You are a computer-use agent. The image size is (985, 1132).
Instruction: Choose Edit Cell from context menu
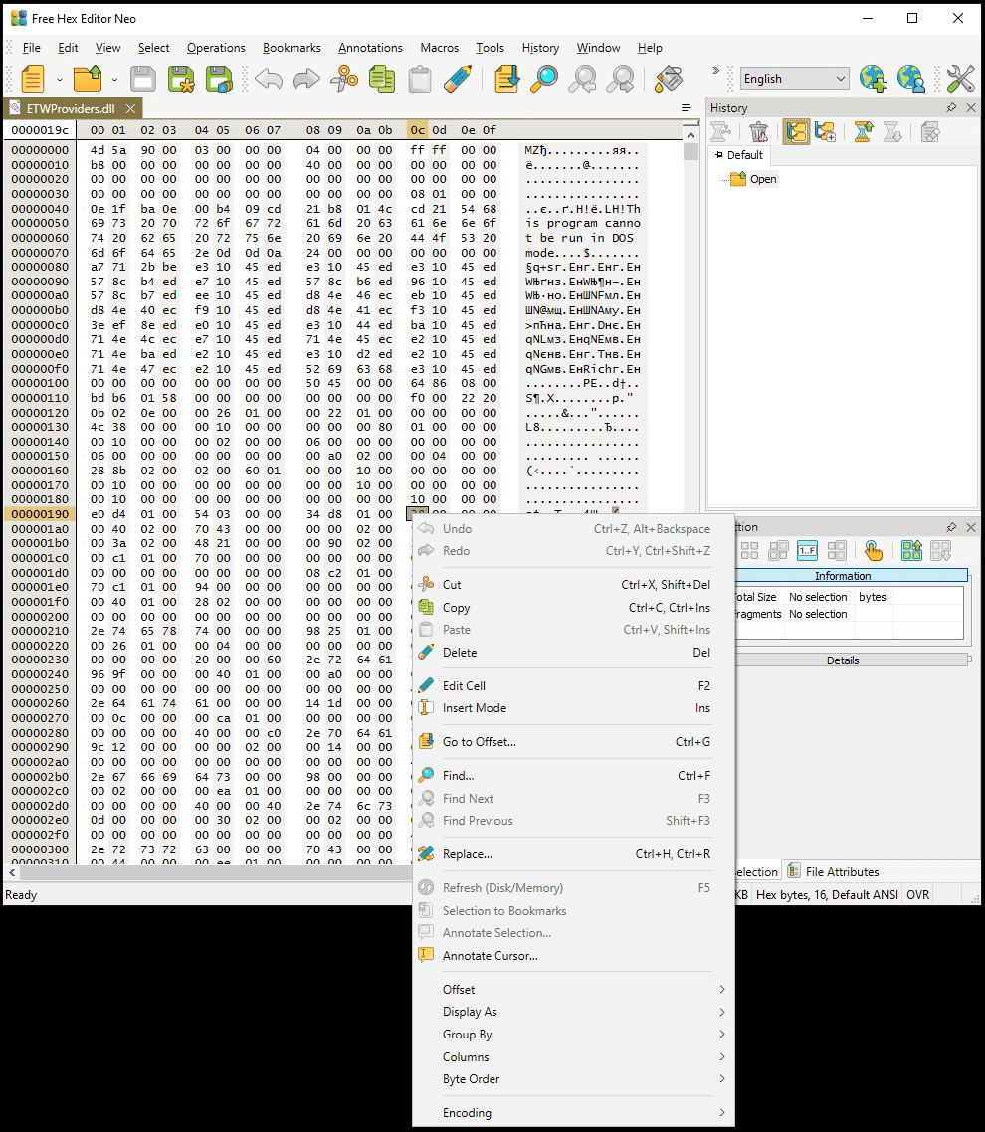point(573,685)
